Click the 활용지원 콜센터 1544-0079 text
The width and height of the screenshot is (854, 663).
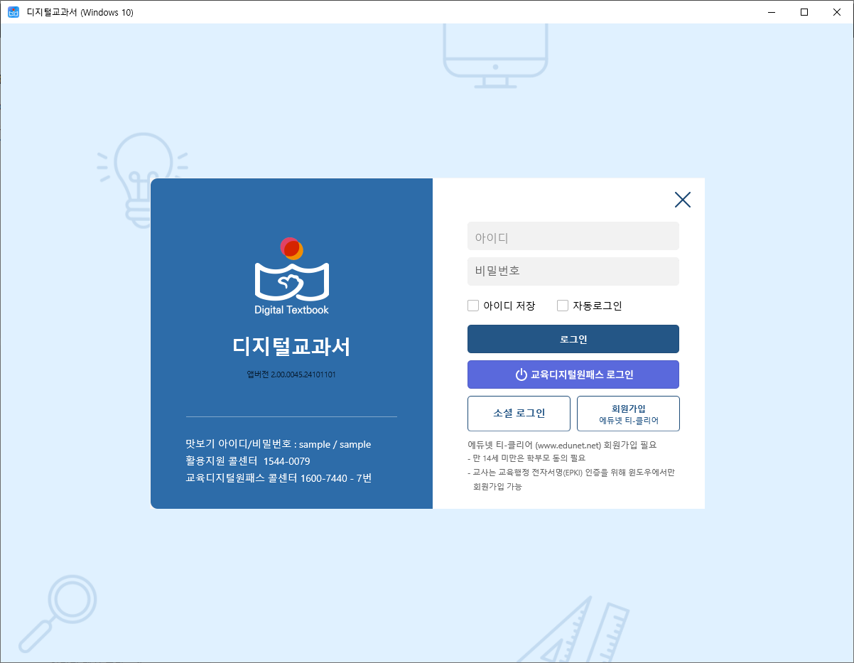248,461
